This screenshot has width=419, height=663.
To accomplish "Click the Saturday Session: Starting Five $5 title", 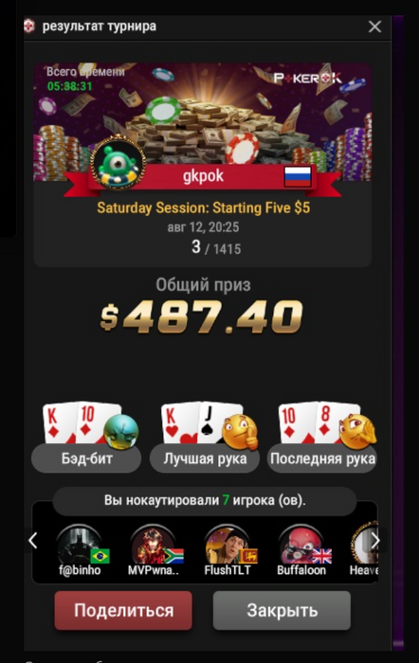I will tap(204, 208).
